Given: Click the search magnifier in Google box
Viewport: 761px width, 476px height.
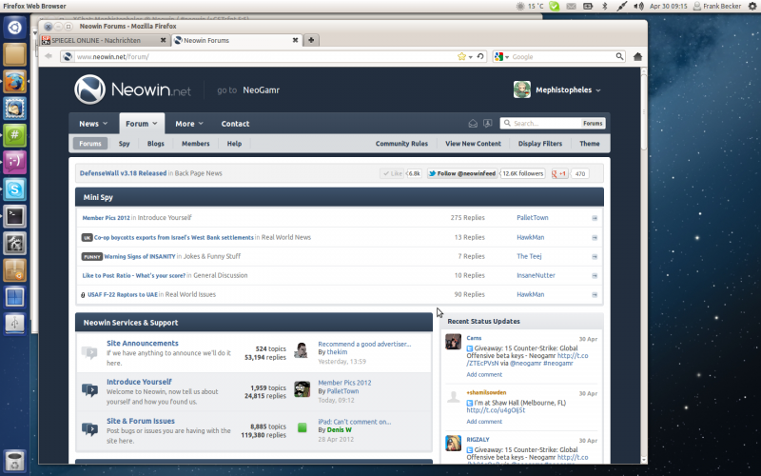Looking at the screenshot, I should pyautogui.click(x=619, y=56).
